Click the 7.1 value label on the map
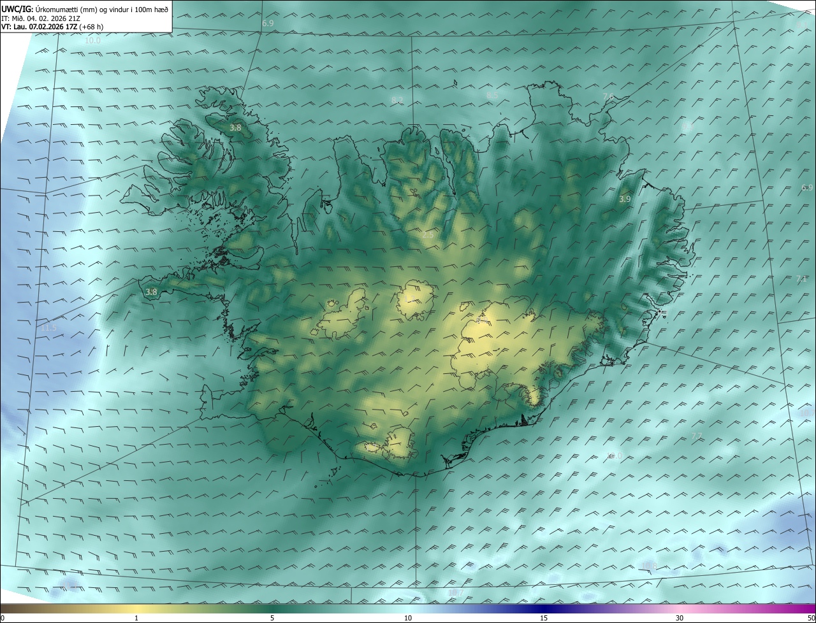 [801, 279]
